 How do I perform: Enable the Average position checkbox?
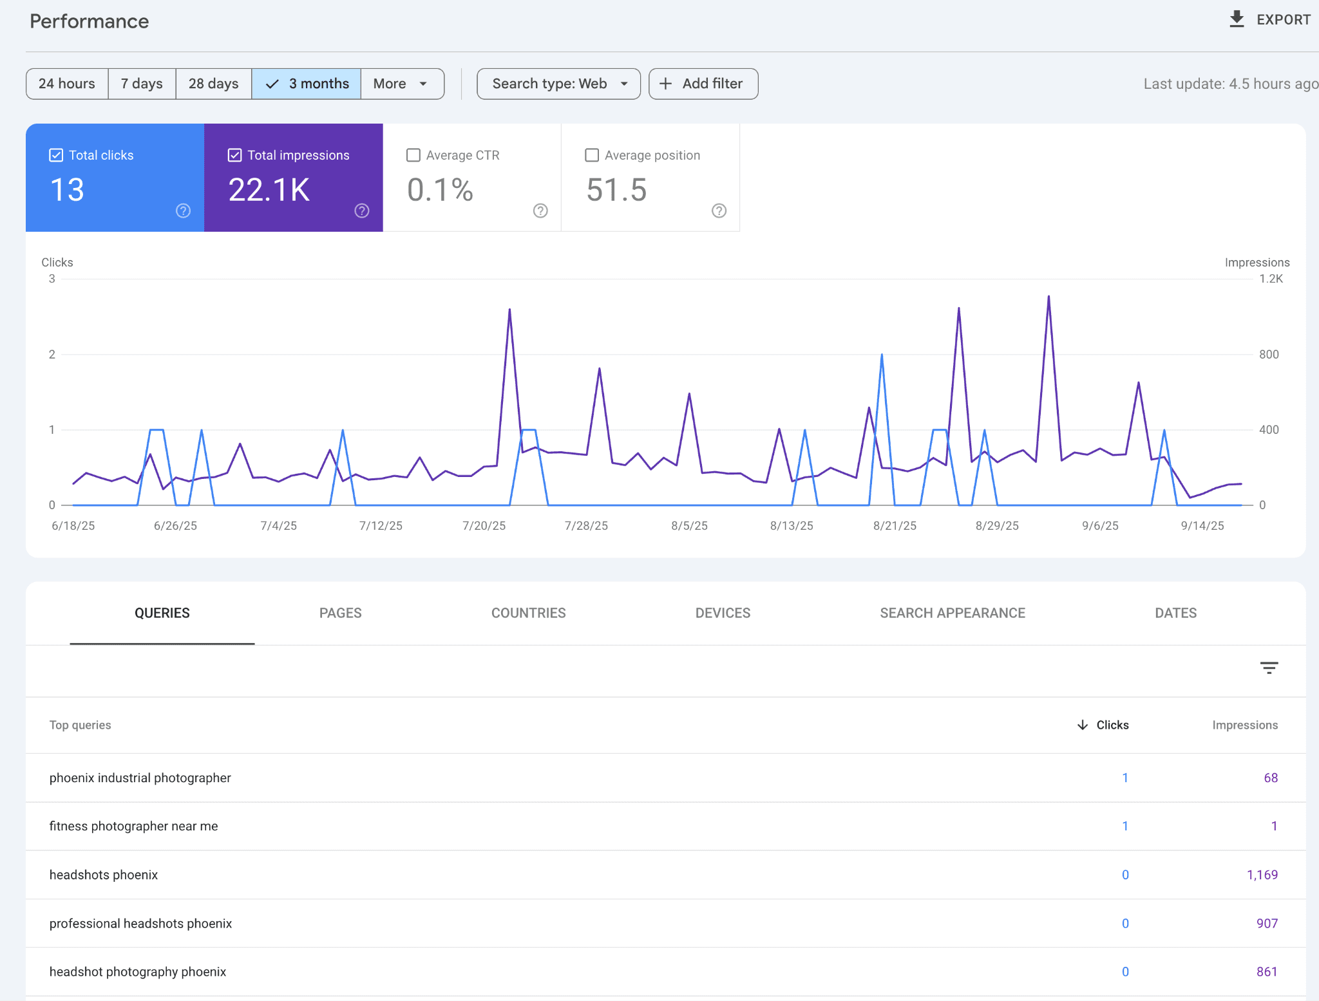pyautogui.click(x=592, y=155)
